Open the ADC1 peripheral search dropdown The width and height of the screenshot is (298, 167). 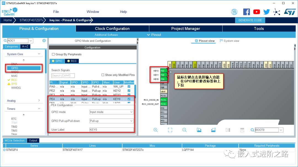pyautogui.click(x=31, y=41)
